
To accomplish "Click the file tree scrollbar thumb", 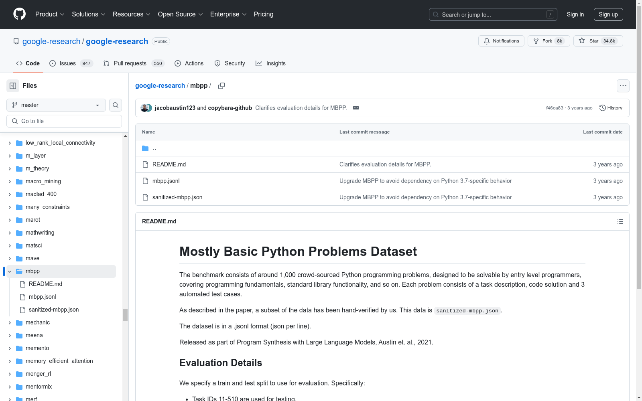I will pyautogui.click(x=125, y=315).
